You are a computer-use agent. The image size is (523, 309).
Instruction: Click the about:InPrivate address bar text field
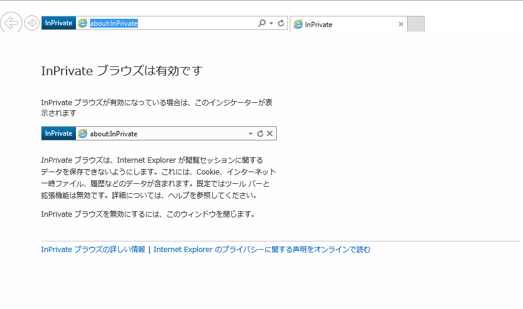[x=171, y=23]
